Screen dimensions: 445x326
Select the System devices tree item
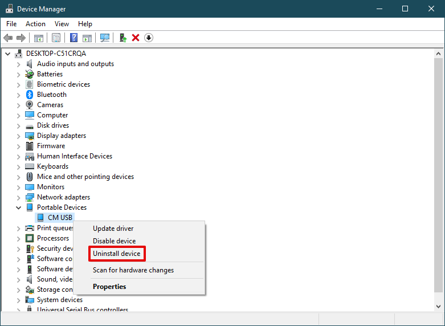pyautogui.click(x=60, y=300)
